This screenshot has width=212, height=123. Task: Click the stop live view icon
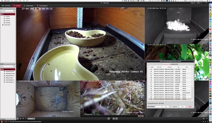coord(23,119)
